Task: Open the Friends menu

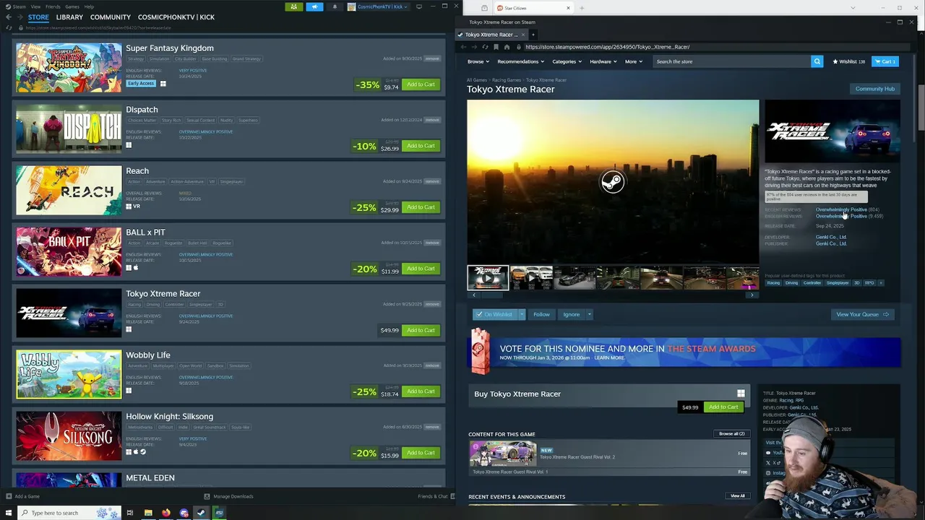Action: tap(53, 6)
